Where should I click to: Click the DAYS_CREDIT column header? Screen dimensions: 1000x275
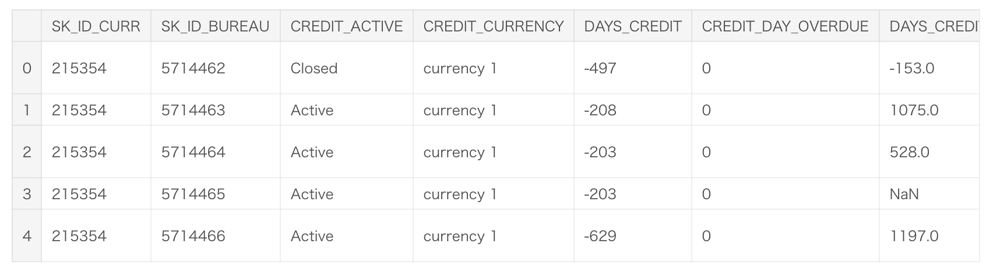632,26
